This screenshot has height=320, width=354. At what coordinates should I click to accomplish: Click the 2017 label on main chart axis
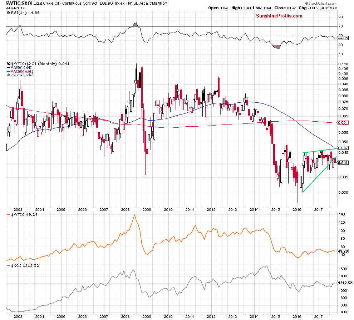[318, 209]
